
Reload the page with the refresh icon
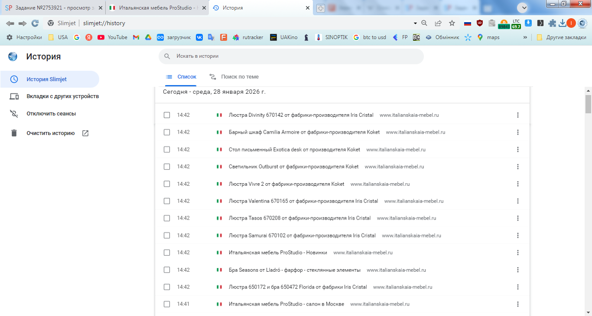click(x=35, y=23)
